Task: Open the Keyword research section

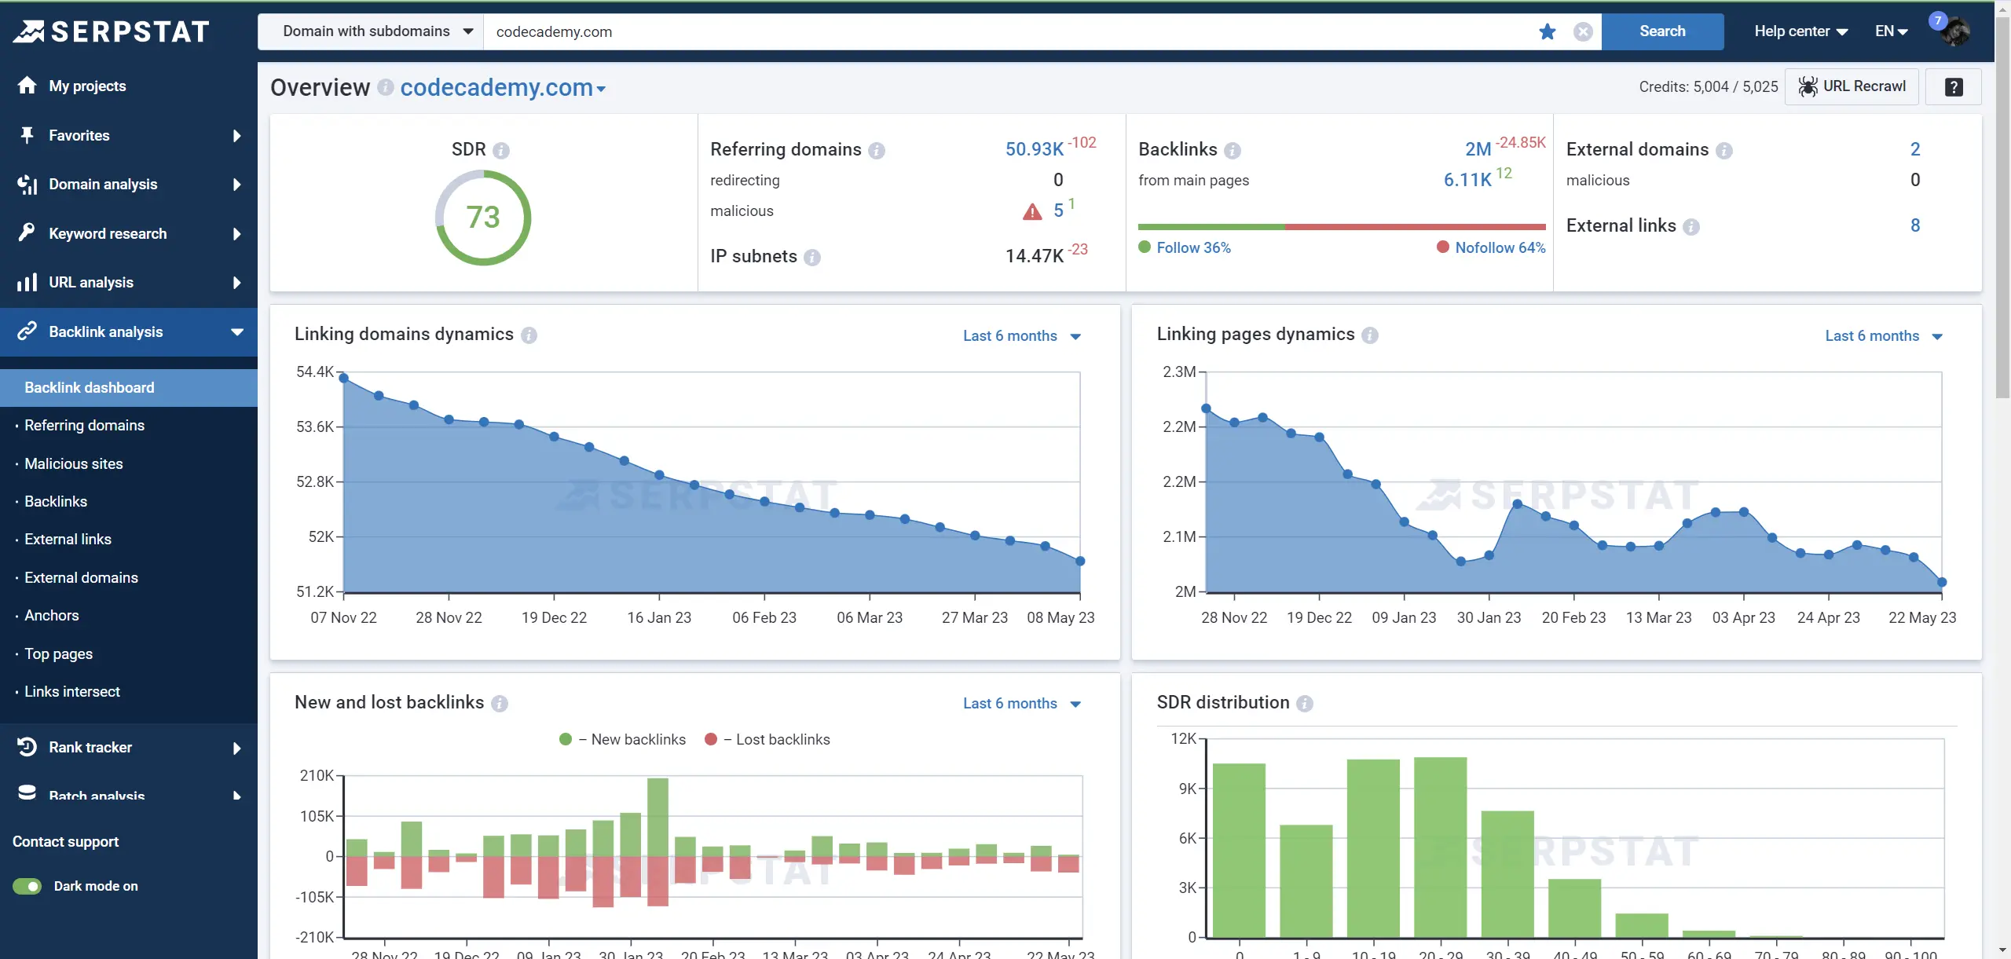Action: (108, 233)
